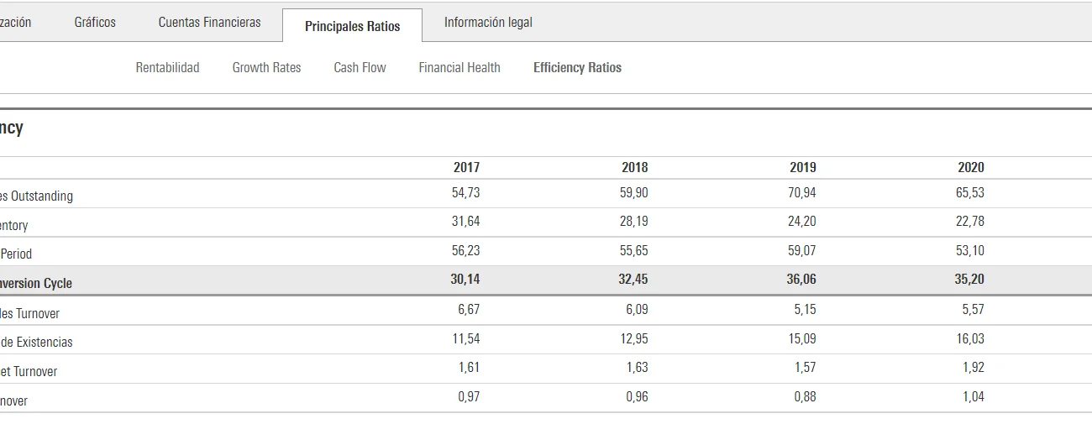The image size is (1092, 424).
Task: Click the partially visible first tab
Action: pos(15,23)
